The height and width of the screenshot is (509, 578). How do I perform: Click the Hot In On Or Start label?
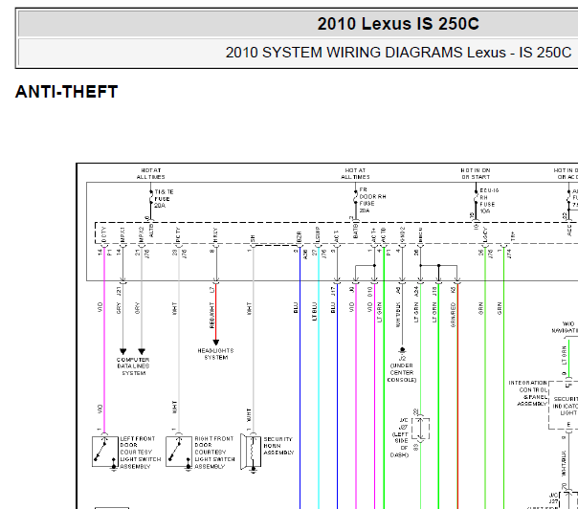[476, 173]
